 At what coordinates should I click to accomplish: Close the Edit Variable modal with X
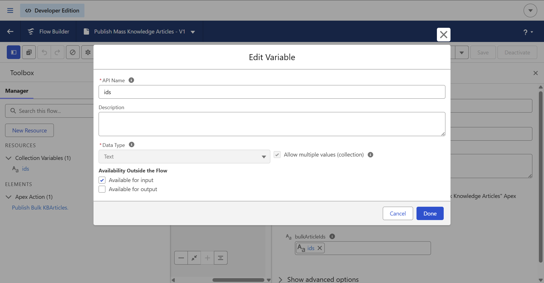444,35
